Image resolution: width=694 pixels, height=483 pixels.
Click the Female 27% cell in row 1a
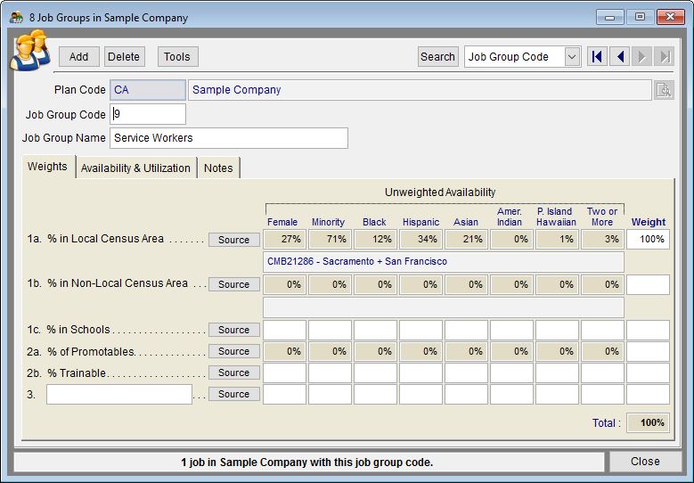coord(284,240)
